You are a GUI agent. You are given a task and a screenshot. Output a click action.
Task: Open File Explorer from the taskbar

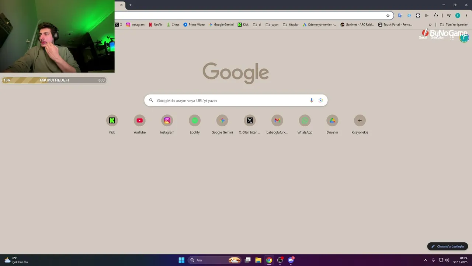coord(258,260)
